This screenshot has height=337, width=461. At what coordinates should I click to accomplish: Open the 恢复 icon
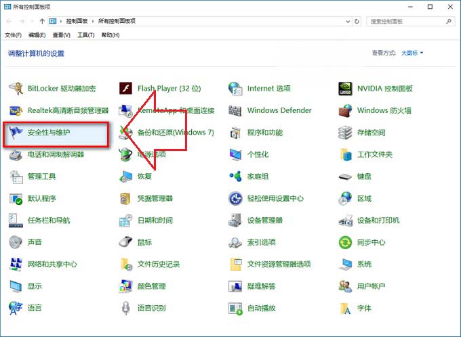(x=125, y=177)
